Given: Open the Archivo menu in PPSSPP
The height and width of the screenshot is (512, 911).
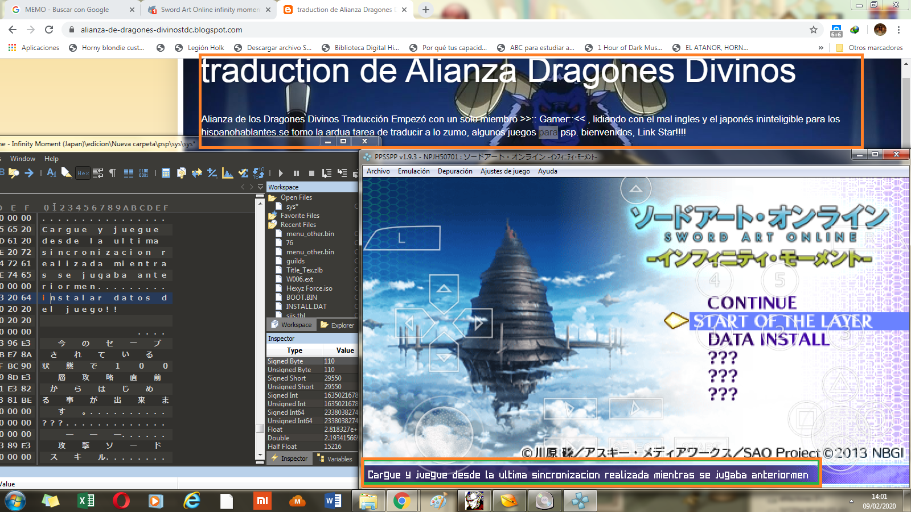Looking at the screenshot, I should (378, 171).
